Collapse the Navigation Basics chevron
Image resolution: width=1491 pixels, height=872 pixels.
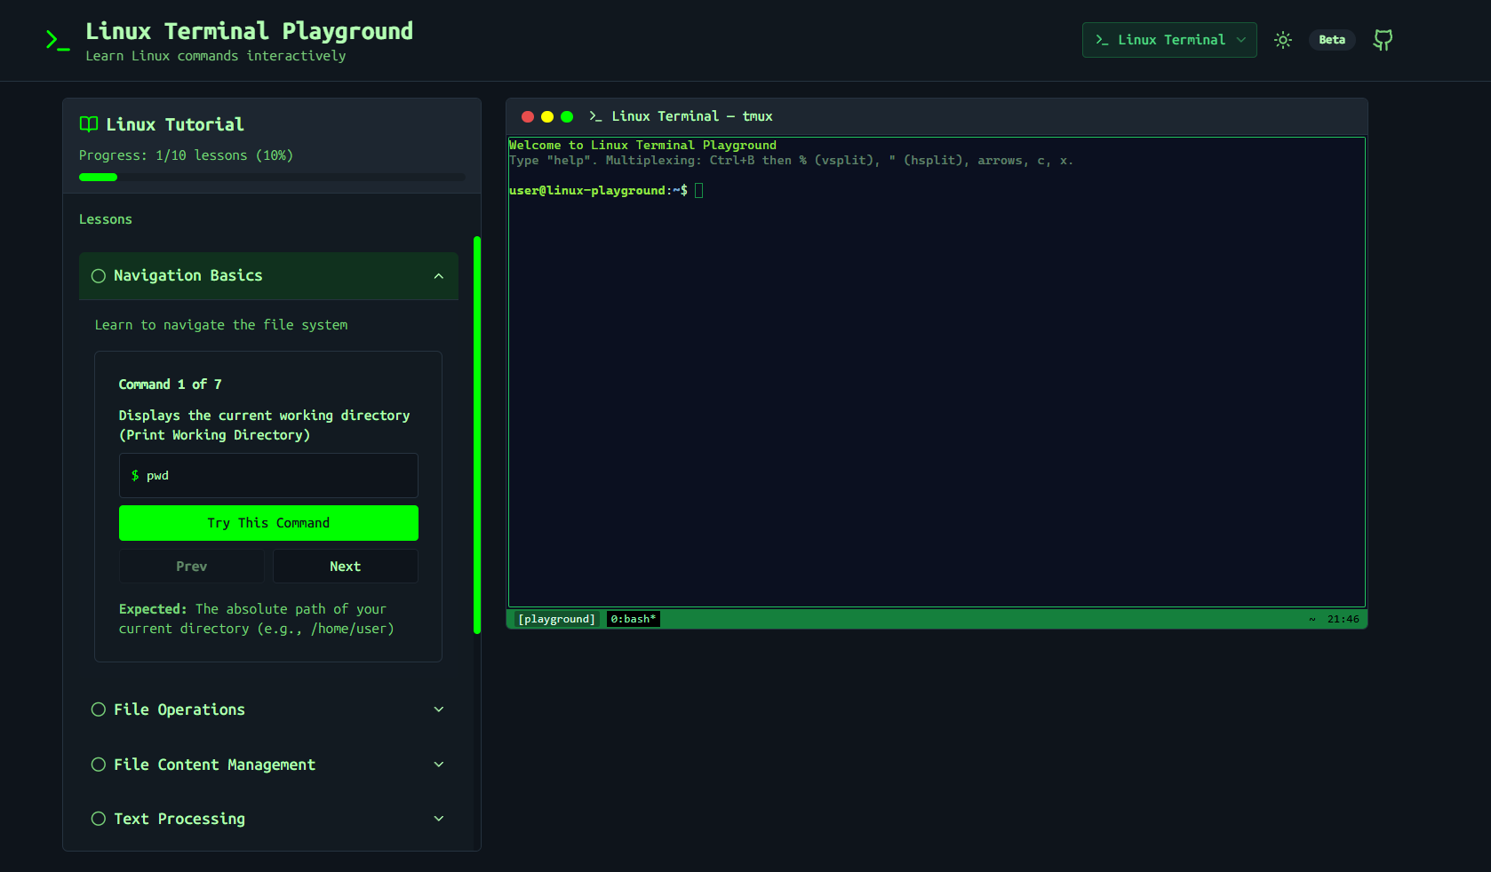[x=439, y=276]
